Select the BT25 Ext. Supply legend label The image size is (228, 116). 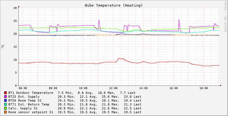click(x=24, y=97)
